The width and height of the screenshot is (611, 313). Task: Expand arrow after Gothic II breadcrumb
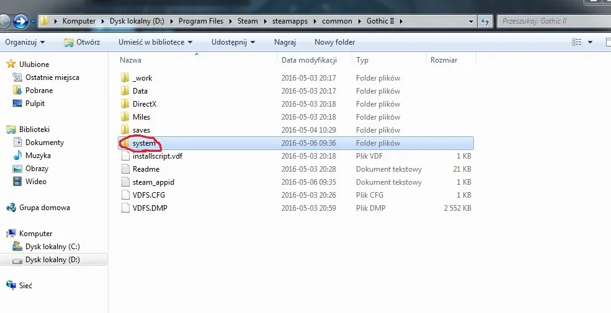coord(400,22)
